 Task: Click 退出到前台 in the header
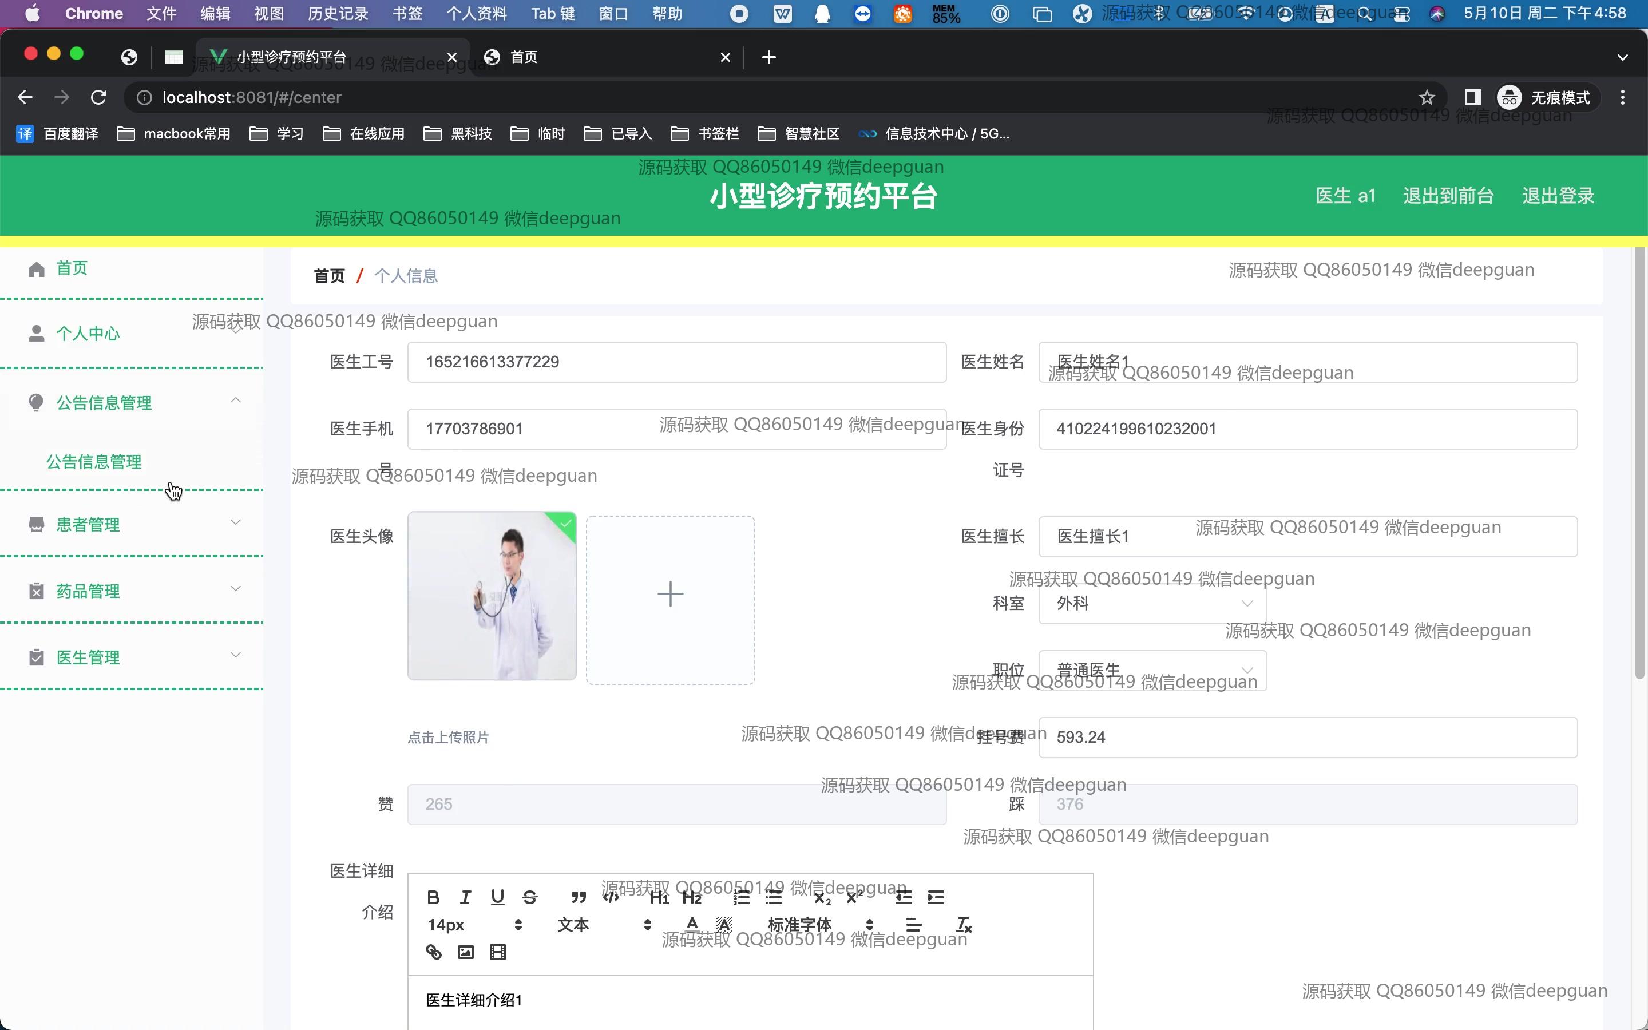click(1448, 196)
